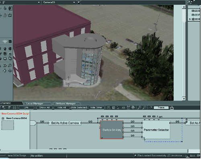Screen dimensions: 201x159
Task: Open the dropdown arrow left of Camera03
Action: coord(39,2)
